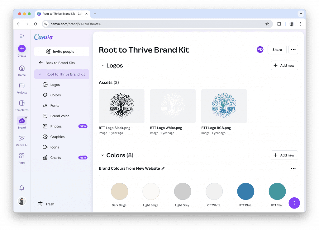Open the Apps grid icon
This screenshot has height=230, width=319.
tap(22, 156)
